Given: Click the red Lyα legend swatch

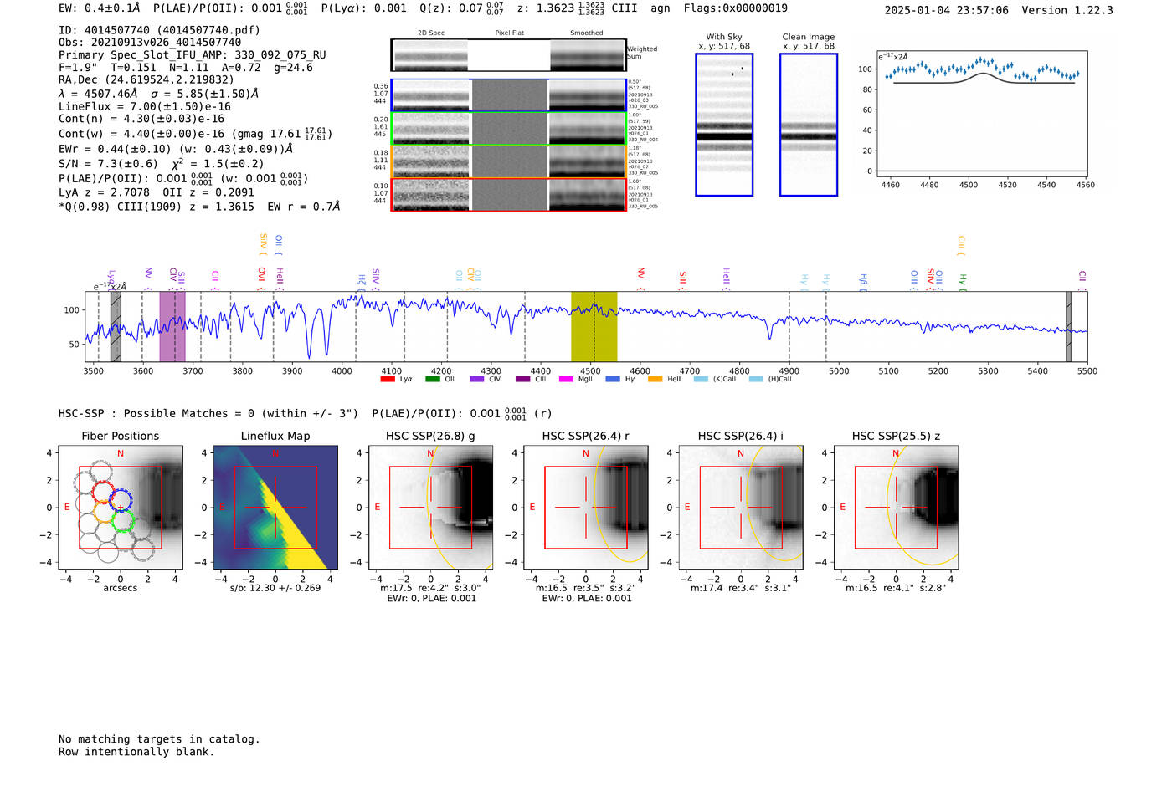Looking at the screenshot, I should coord(388,380).
